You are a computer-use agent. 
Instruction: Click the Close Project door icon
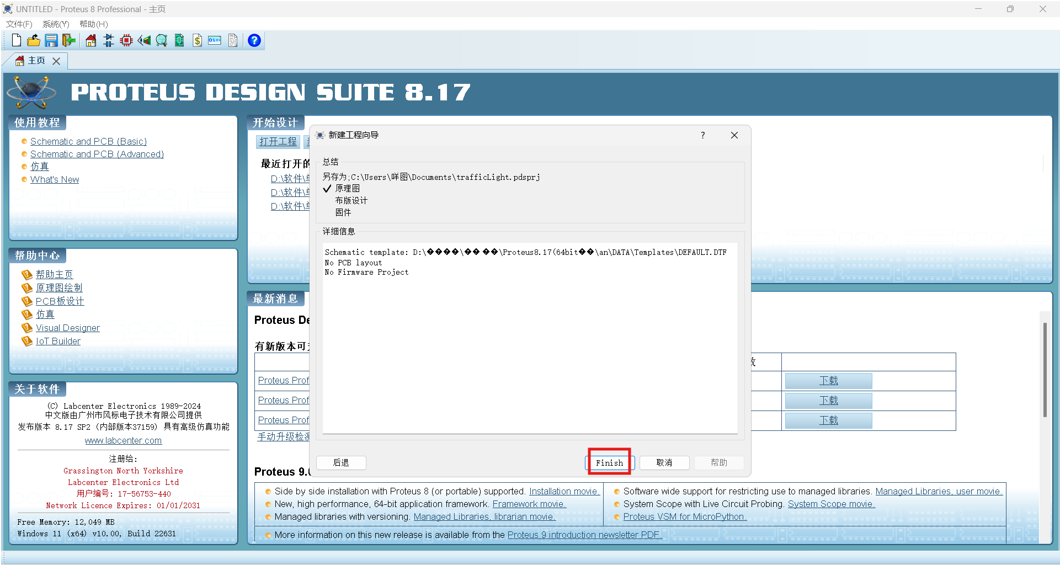pyautogui.click(x=69, y=40)
